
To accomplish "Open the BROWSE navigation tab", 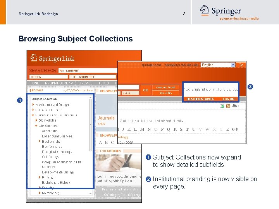I will tap(86, 83).
